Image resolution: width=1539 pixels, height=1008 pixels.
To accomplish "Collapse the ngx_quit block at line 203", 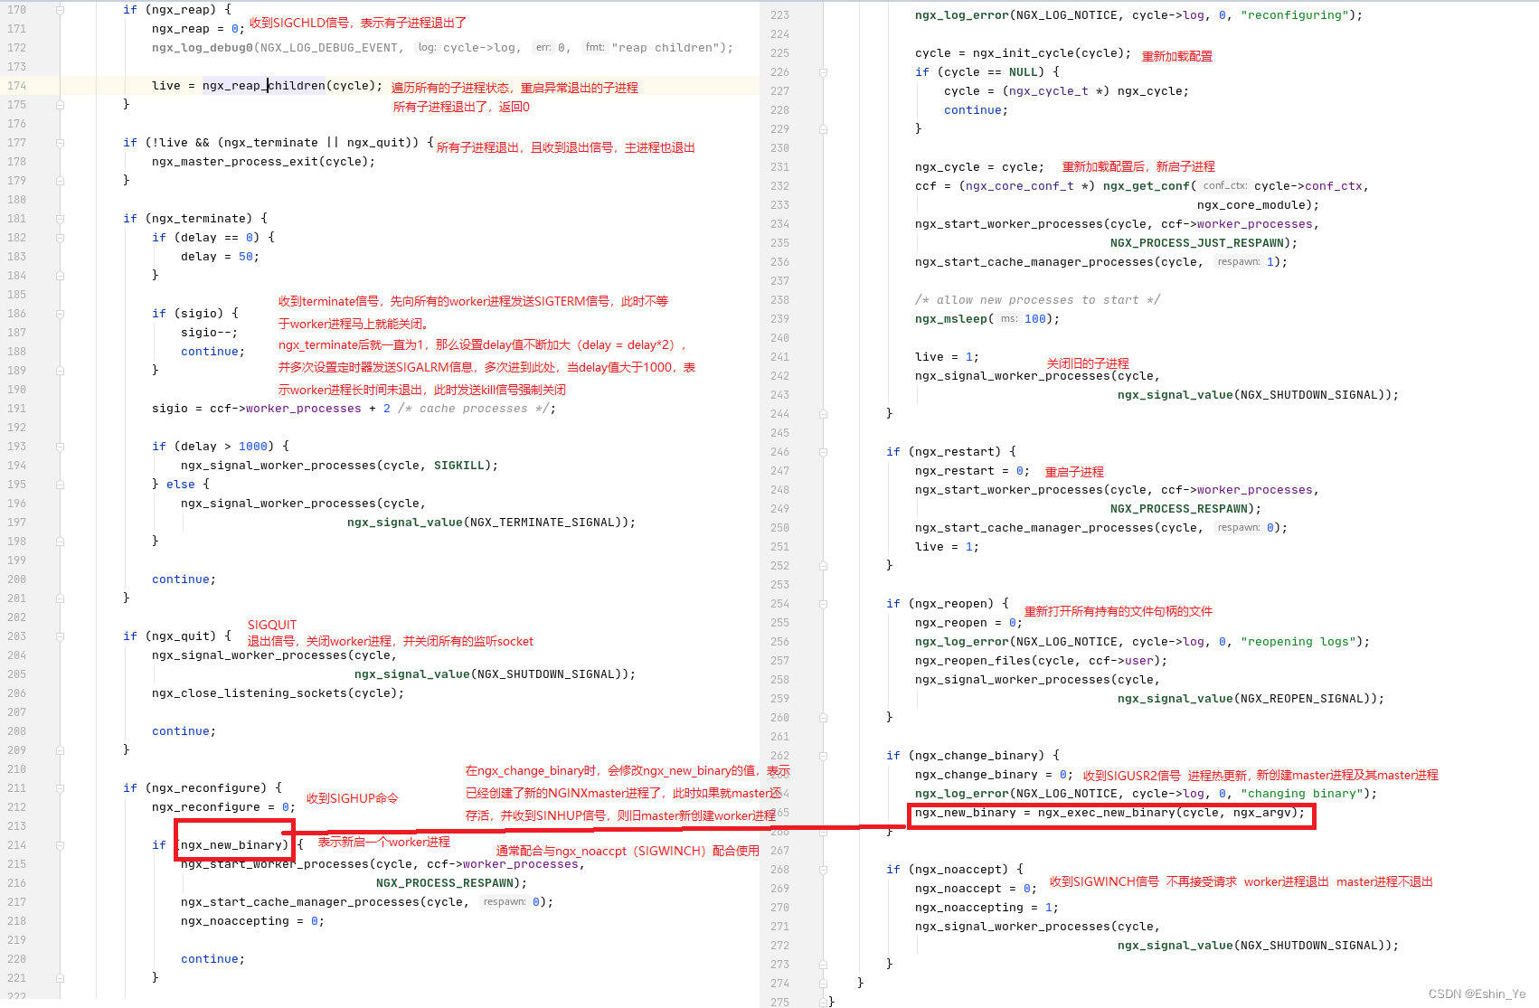I will (60, 636).
